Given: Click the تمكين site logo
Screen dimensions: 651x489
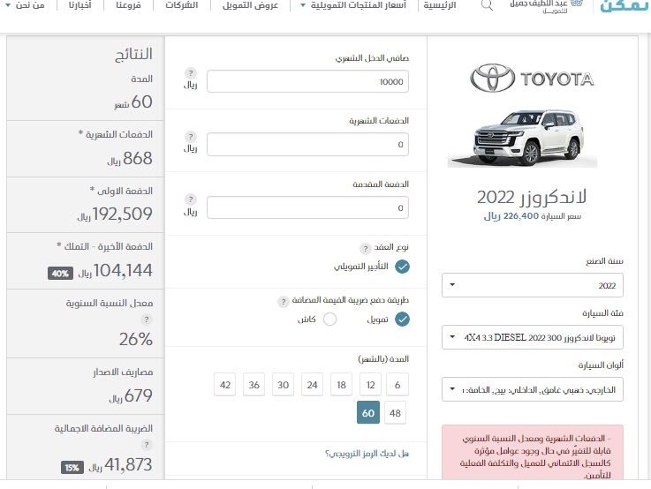Looking at the screenshot, I should click(625, 6).
